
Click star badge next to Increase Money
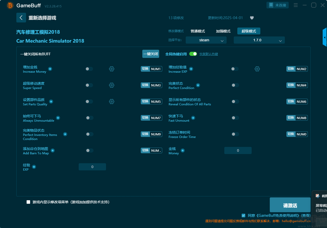(x=50, y=69)
